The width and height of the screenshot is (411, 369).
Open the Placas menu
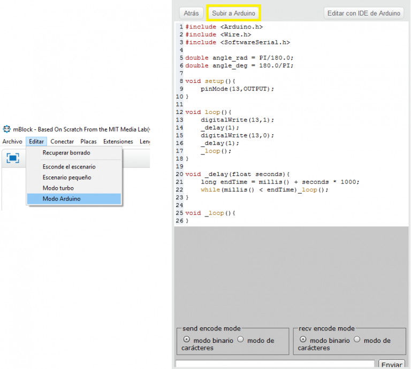pyautogui.click(x=88, y=142)
